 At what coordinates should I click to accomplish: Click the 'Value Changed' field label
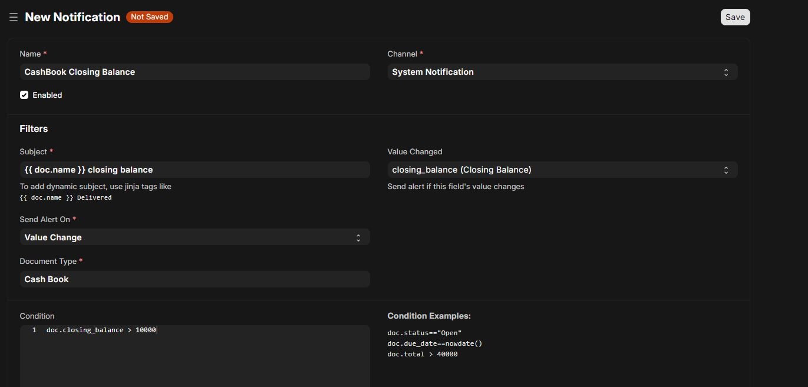(415, 151)
